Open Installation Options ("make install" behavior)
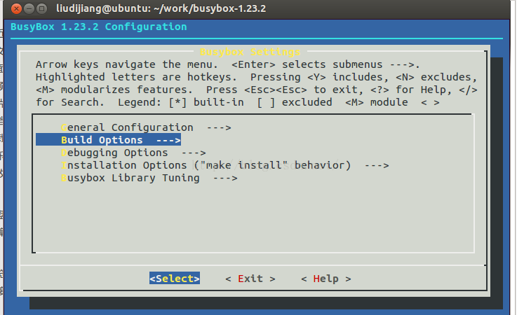The image size is (517, 315). click(225, 165)
